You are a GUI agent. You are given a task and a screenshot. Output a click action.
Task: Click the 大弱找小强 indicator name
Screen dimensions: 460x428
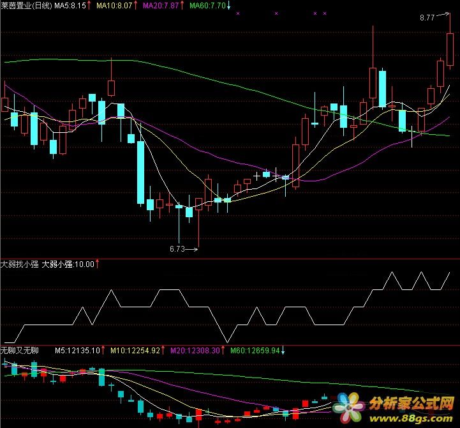[19, 264]
